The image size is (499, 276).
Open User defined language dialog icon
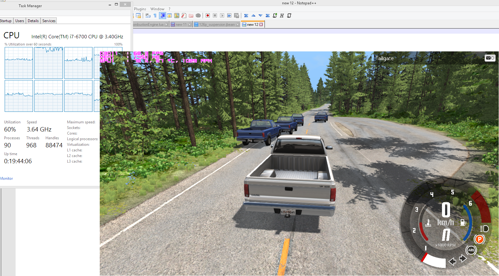click(170, 16)
